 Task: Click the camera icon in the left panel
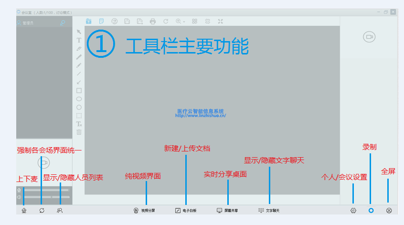pos(44,162)
